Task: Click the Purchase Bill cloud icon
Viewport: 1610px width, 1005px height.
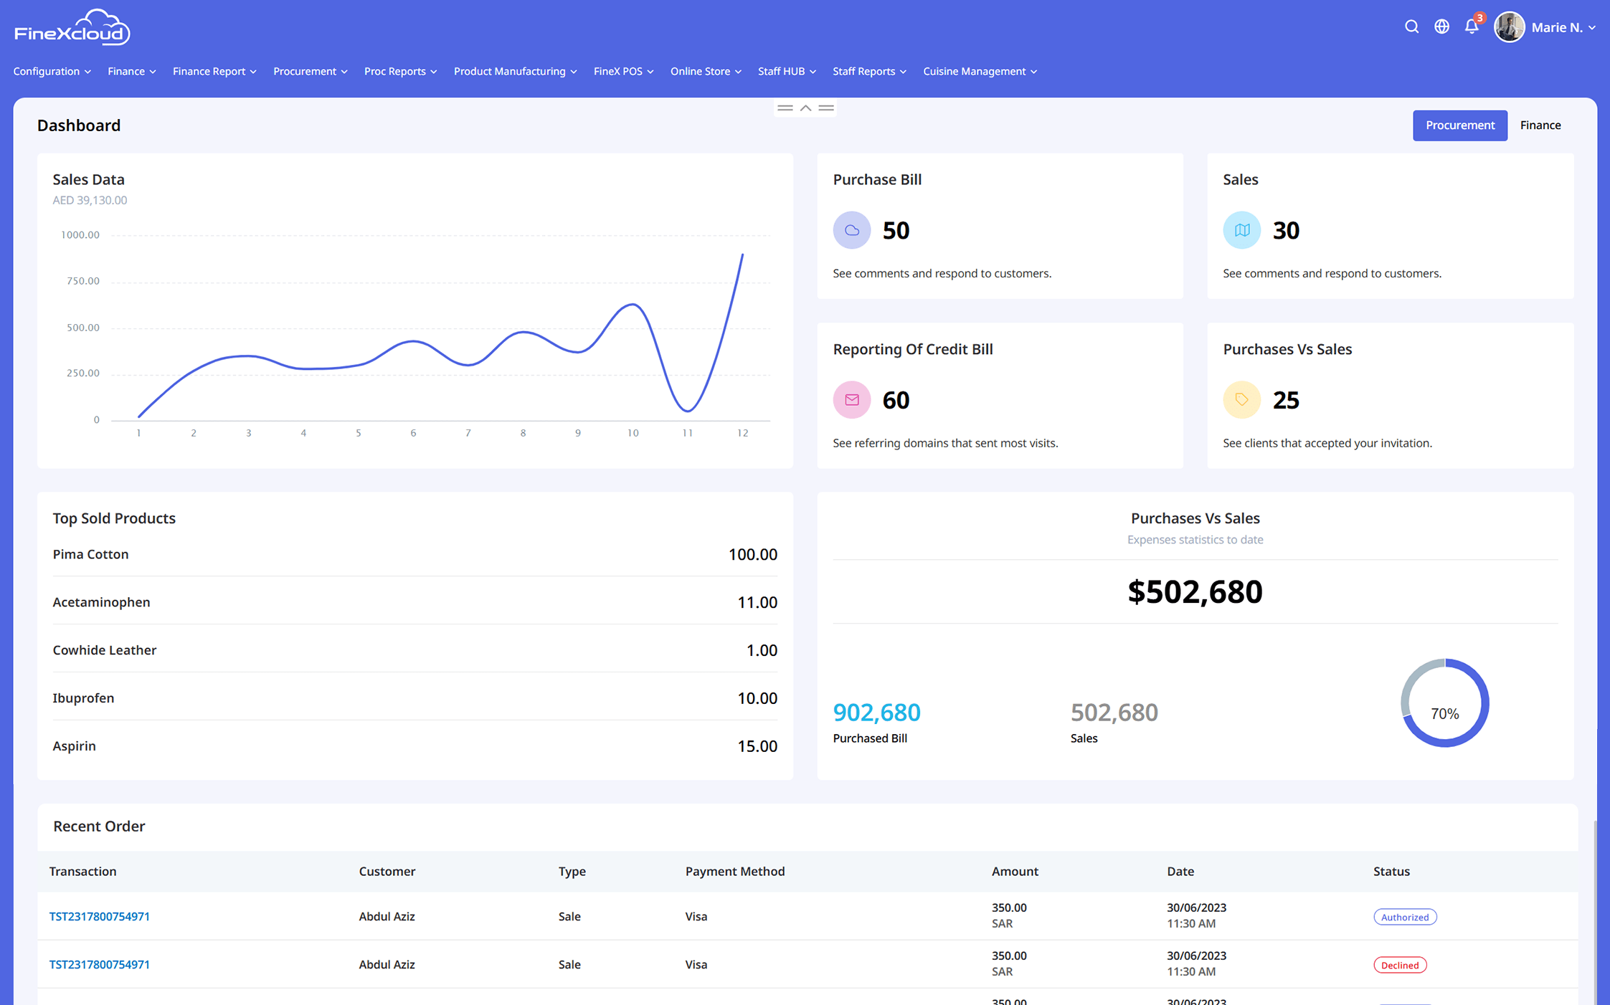Action: point(851,230)
